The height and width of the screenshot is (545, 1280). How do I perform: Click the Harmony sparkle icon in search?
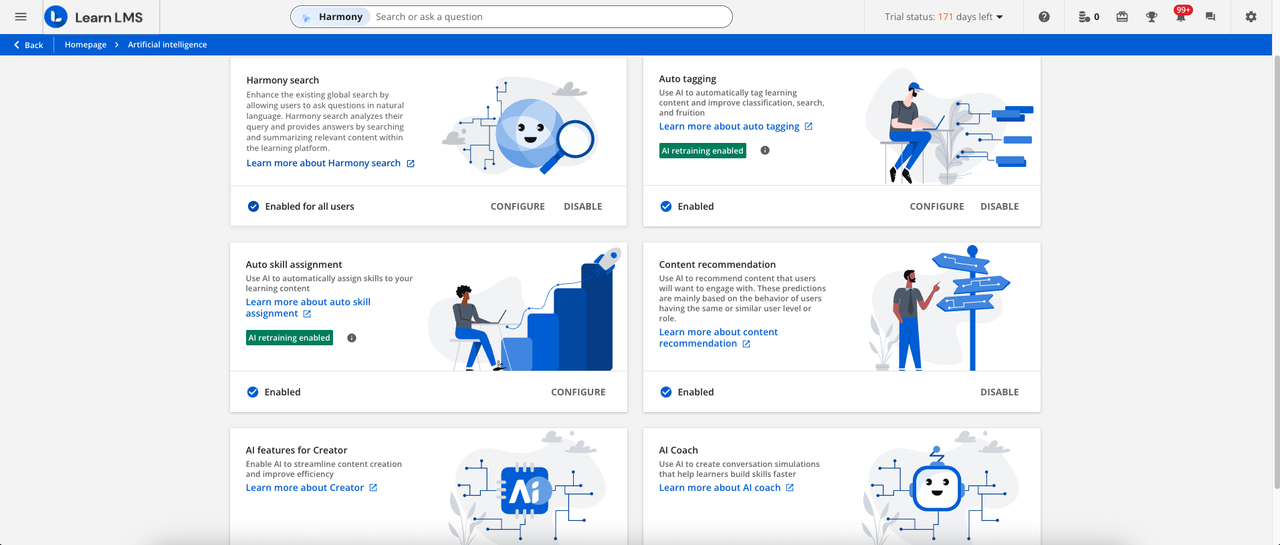[306, 17]
